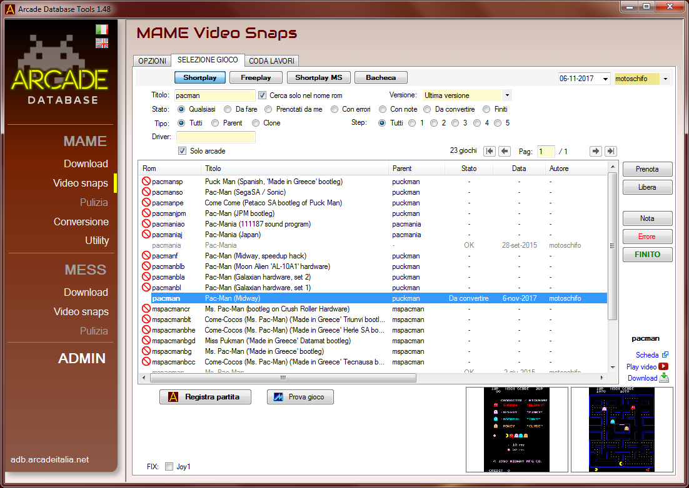Toggle 'Cerca solo nel nome rom' checkbox

[x=263, y=95]
